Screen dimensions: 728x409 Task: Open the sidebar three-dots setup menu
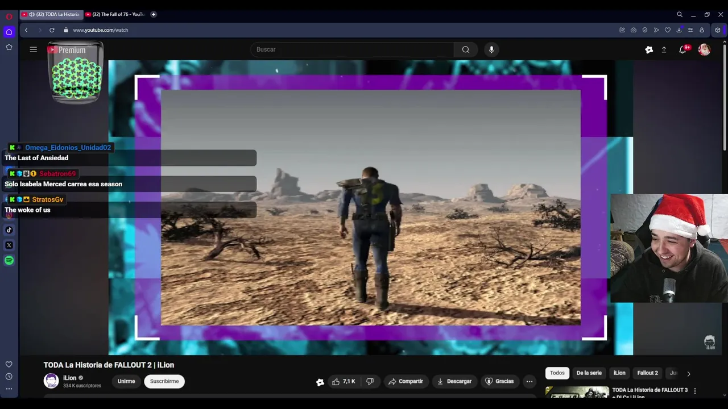tap(9, 389)
